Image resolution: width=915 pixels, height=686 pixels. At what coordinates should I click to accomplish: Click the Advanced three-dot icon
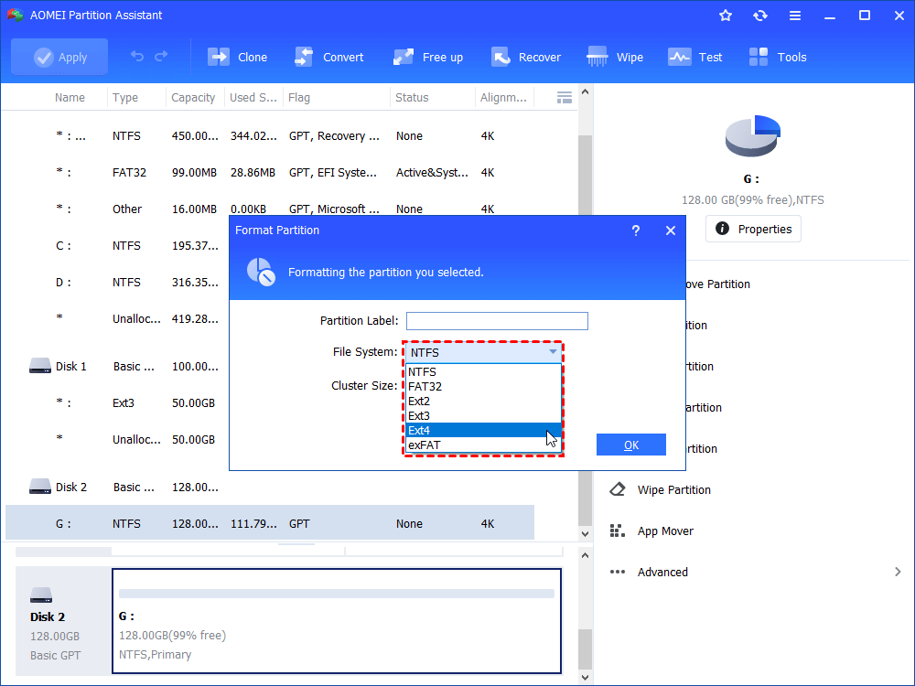click(x=618, y=572)
